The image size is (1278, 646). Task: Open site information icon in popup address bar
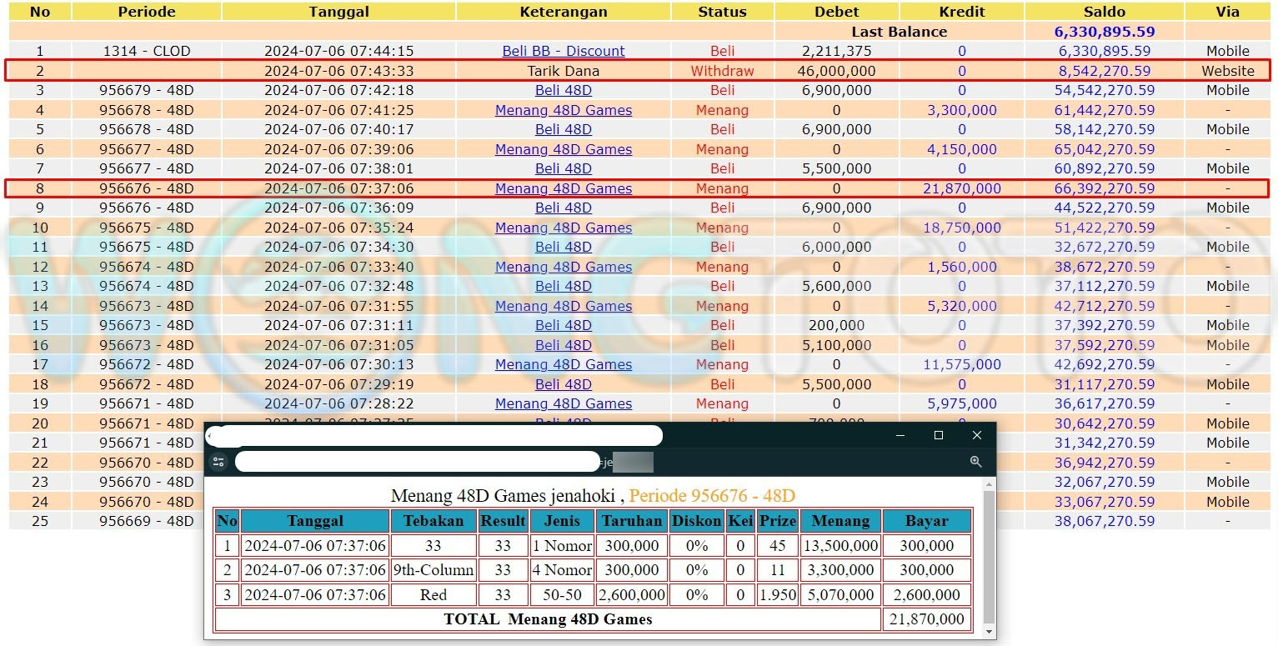(x=219, y=462)
